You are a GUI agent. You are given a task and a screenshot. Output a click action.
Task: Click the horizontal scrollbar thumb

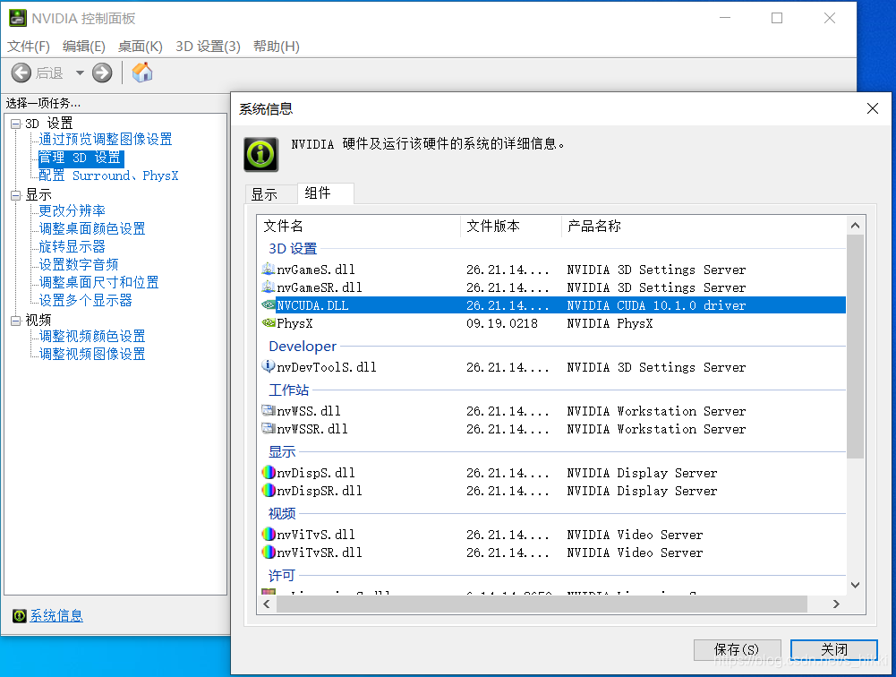542,604
